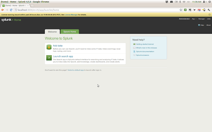The height and width of the screenshot is (132, 212).
Task: Open the Manager menu link
Action: [201, 19]
